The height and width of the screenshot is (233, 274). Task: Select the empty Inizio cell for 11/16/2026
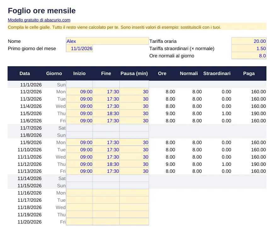79,193
